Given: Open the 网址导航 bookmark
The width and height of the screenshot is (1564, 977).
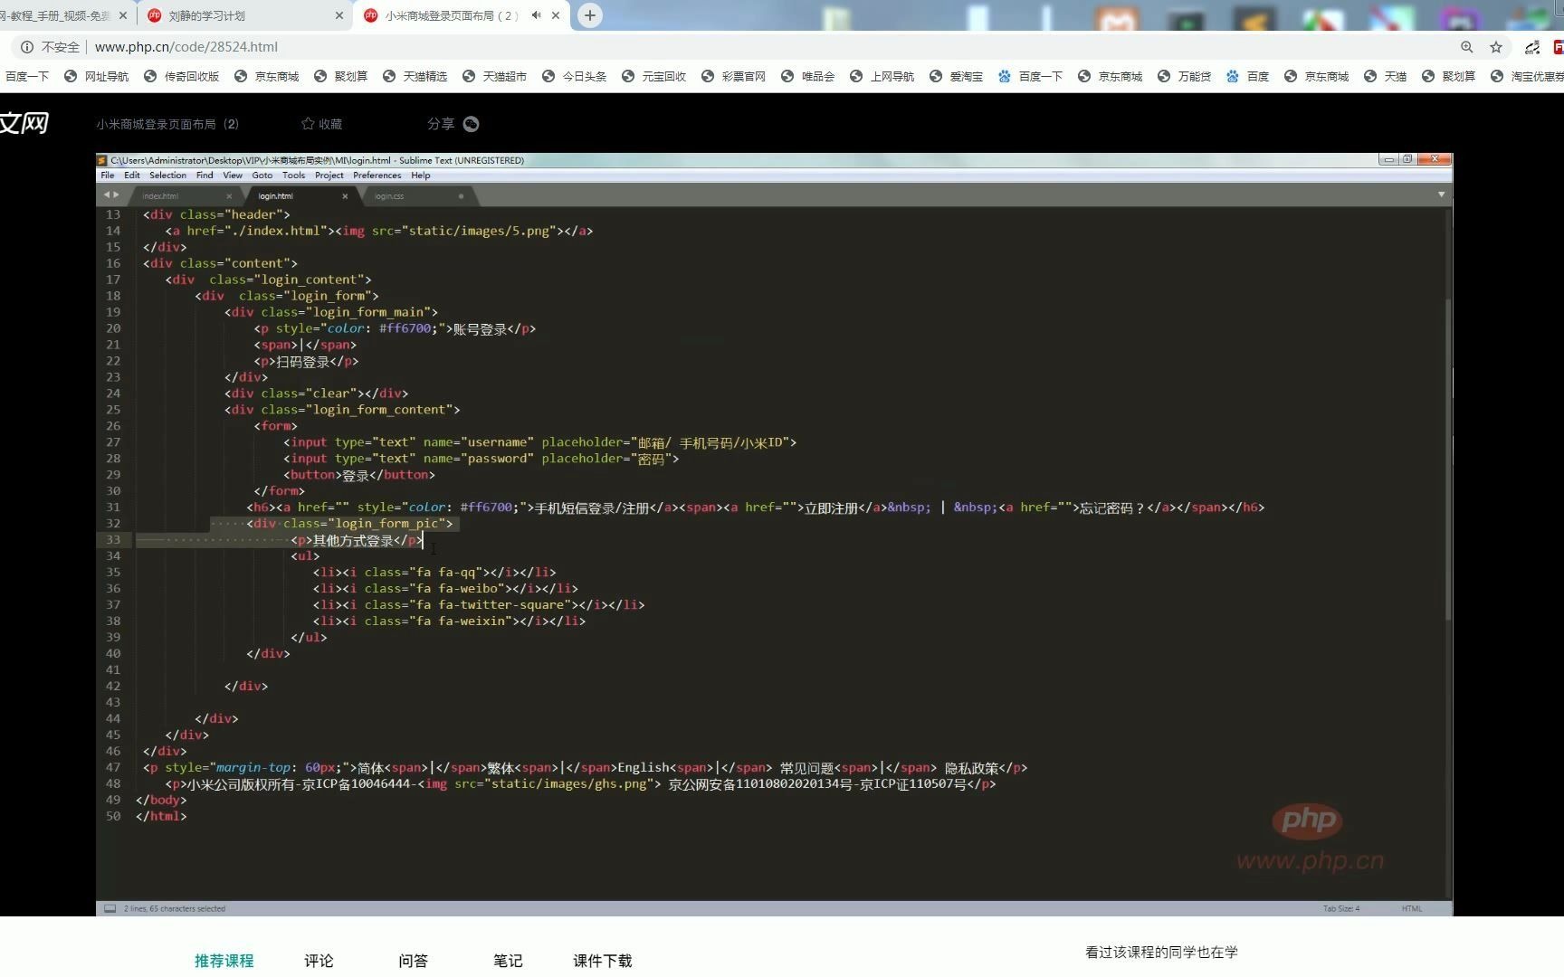Looking at the screenshot, I should click(x=97, y=76).
